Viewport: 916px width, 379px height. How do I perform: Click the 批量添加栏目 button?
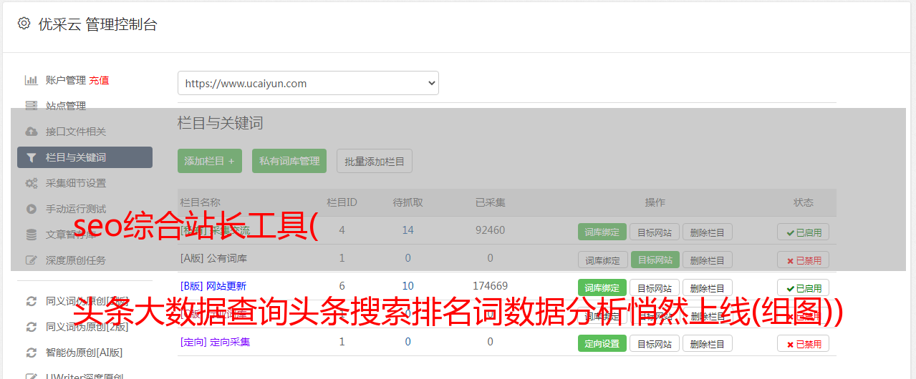pos(375,161)
